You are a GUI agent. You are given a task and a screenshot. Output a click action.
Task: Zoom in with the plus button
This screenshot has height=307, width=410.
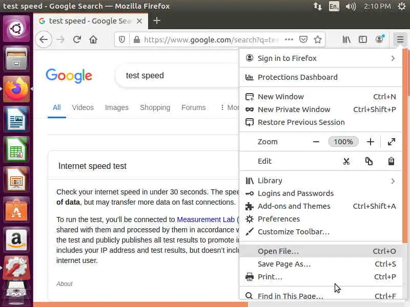(370, 142)
